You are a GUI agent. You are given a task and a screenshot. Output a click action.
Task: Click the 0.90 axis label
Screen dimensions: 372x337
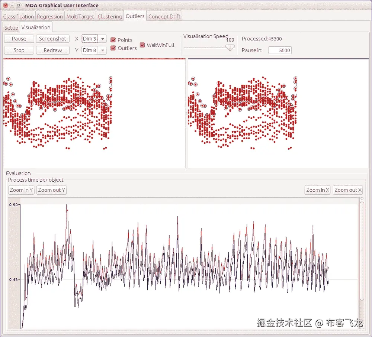(x=13, y=205)
